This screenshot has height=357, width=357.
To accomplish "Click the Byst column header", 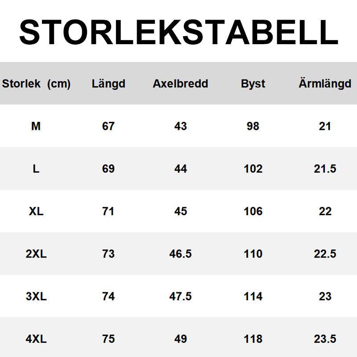I will pos(253,84).
